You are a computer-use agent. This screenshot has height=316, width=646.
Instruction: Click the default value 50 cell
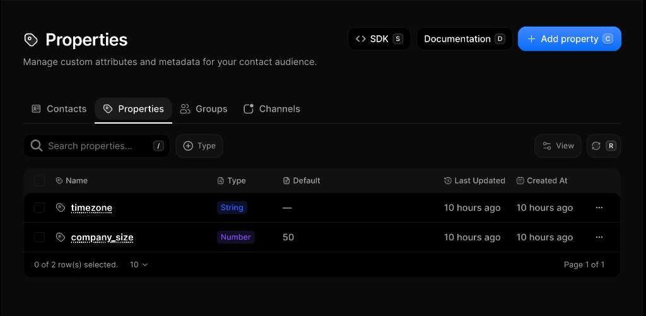click(x=288, y=237)
